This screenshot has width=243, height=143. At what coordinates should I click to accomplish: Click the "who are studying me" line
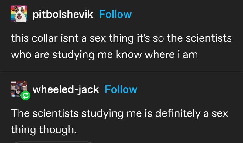pos(104,55)
